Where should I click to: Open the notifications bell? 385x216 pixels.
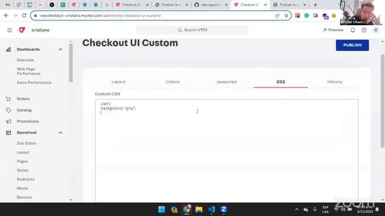[353, 30]
